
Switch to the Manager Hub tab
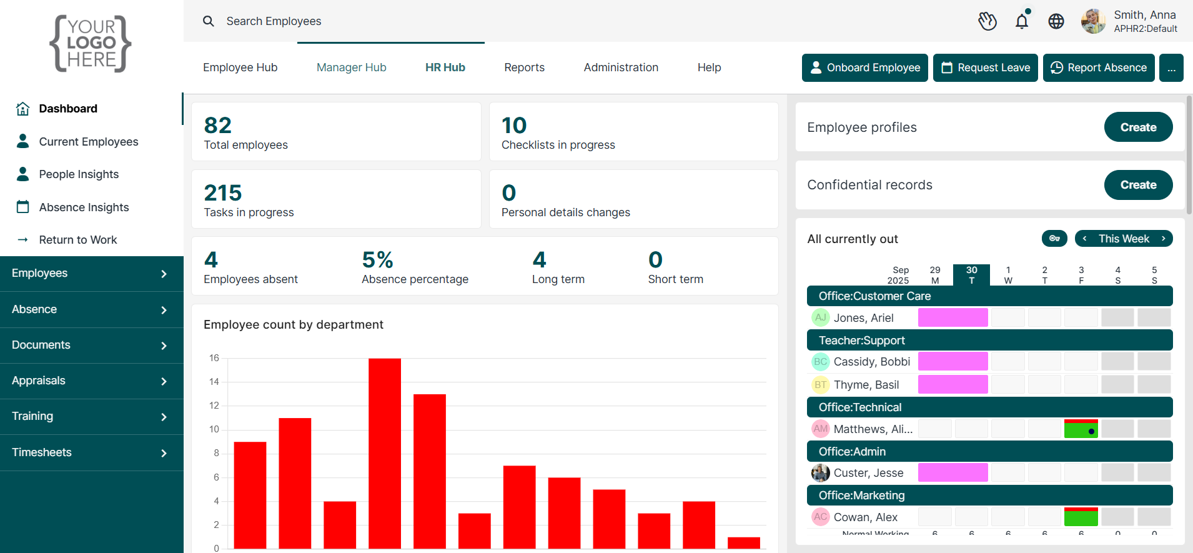[351, 67]
